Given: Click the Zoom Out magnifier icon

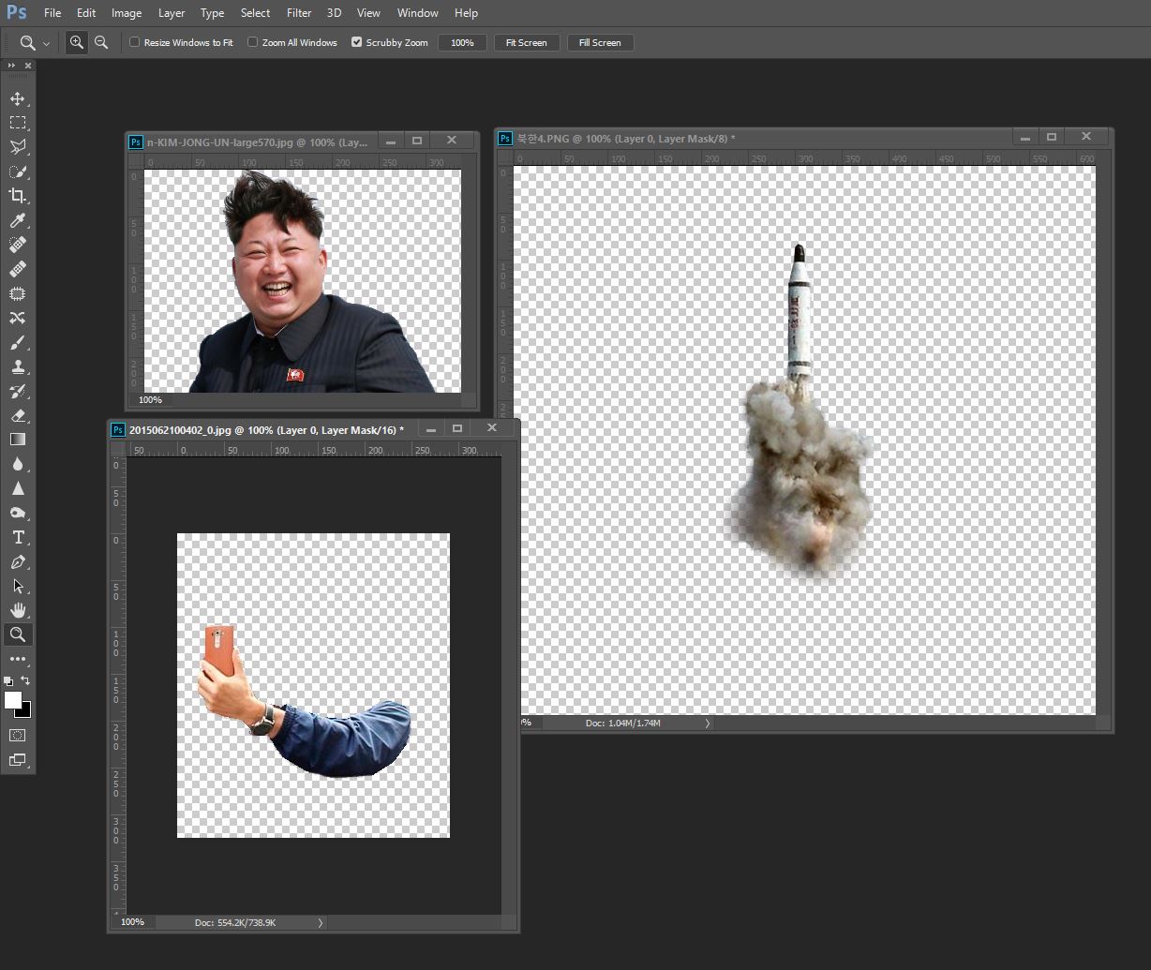Looking at the screenshot, I should click(x=101, y=42).
